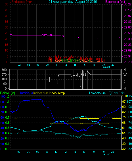Click the red windspeed value '15'

pyautogui.click(x=6, y=45)
